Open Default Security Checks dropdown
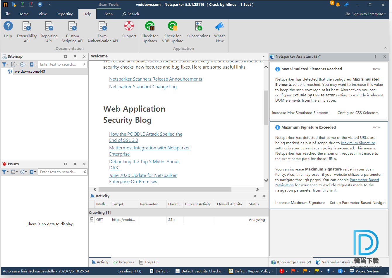This screenshot has height=278, width=392. [200, 271]
